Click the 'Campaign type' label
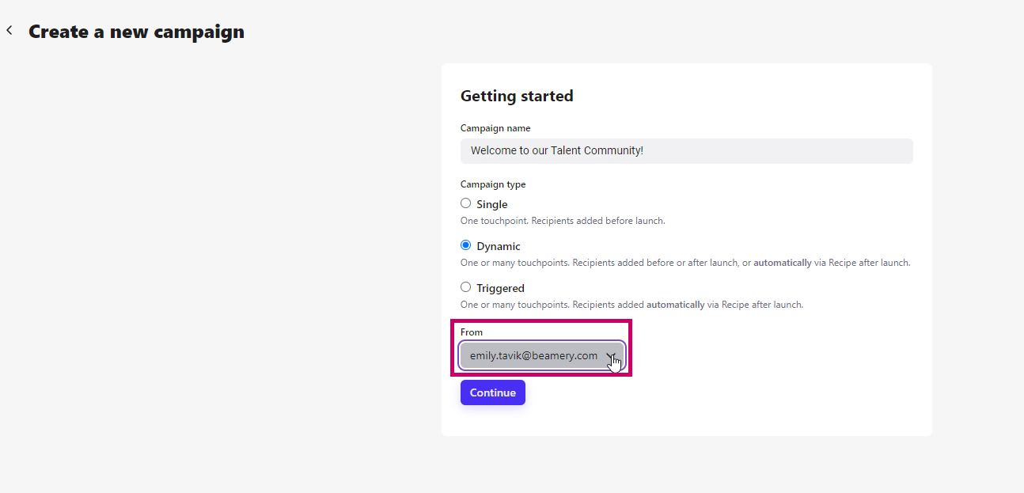This screenshot has height=493, width=1024. [493, 184]
